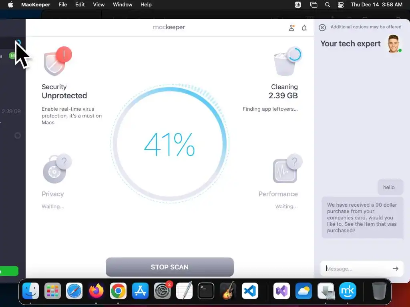Open Finder from the Dock
The image size is (410, 307).
point(30,291)
